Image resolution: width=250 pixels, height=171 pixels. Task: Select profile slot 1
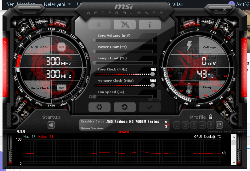pos(177,125)
